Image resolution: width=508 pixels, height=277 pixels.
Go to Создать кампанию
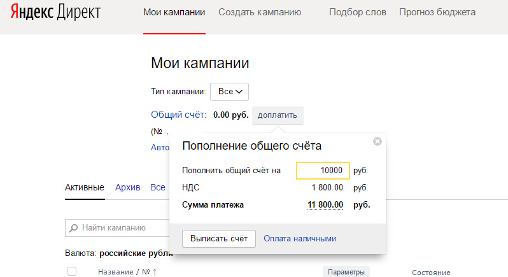260,12
